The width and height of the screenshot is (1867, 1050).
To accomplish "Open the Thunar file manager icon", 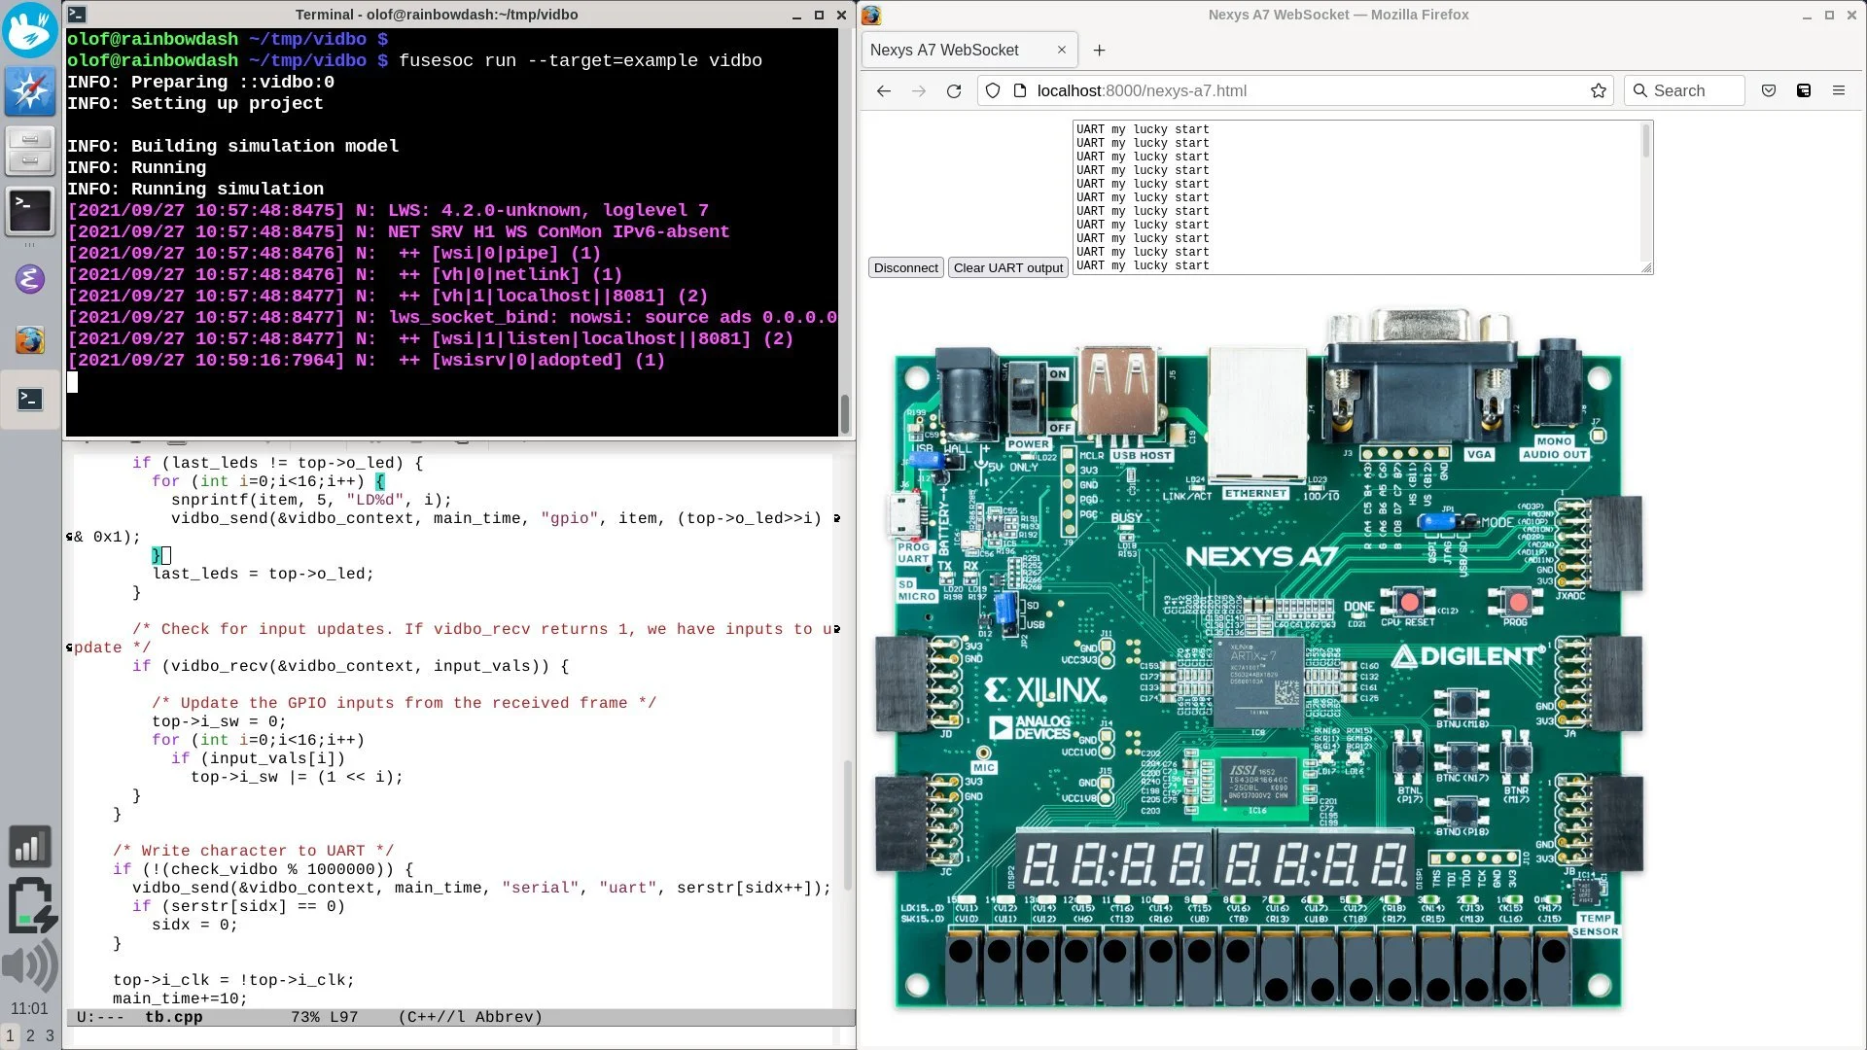I will click(30, 151).
